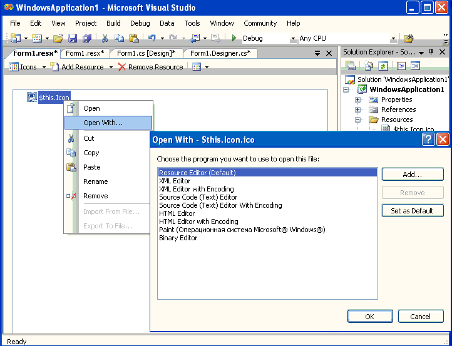Open the New Project dropdown arrow
Viewport: 452px width, 346px height.
(26, 38)
